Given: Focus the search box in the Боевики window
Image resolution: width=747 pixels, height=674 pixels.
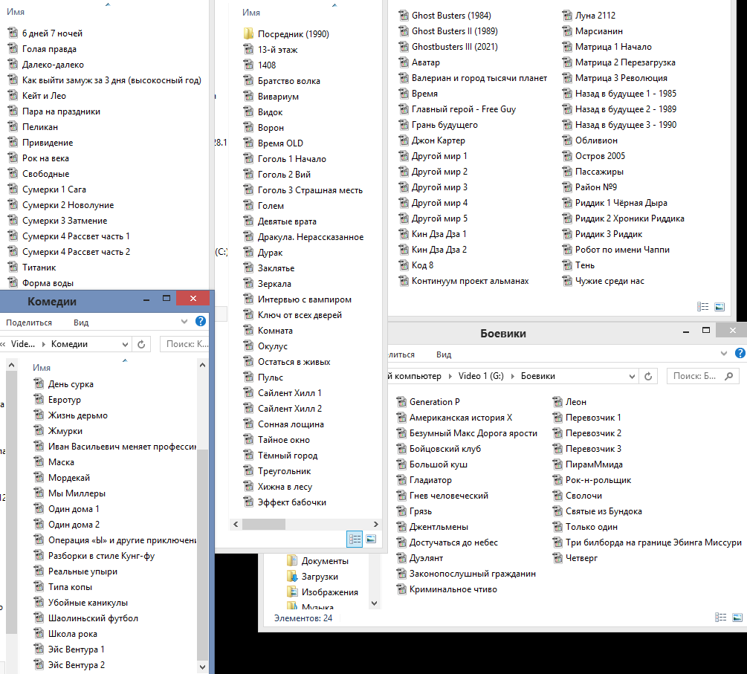Looking at the screenshot, I should [702, 376].
